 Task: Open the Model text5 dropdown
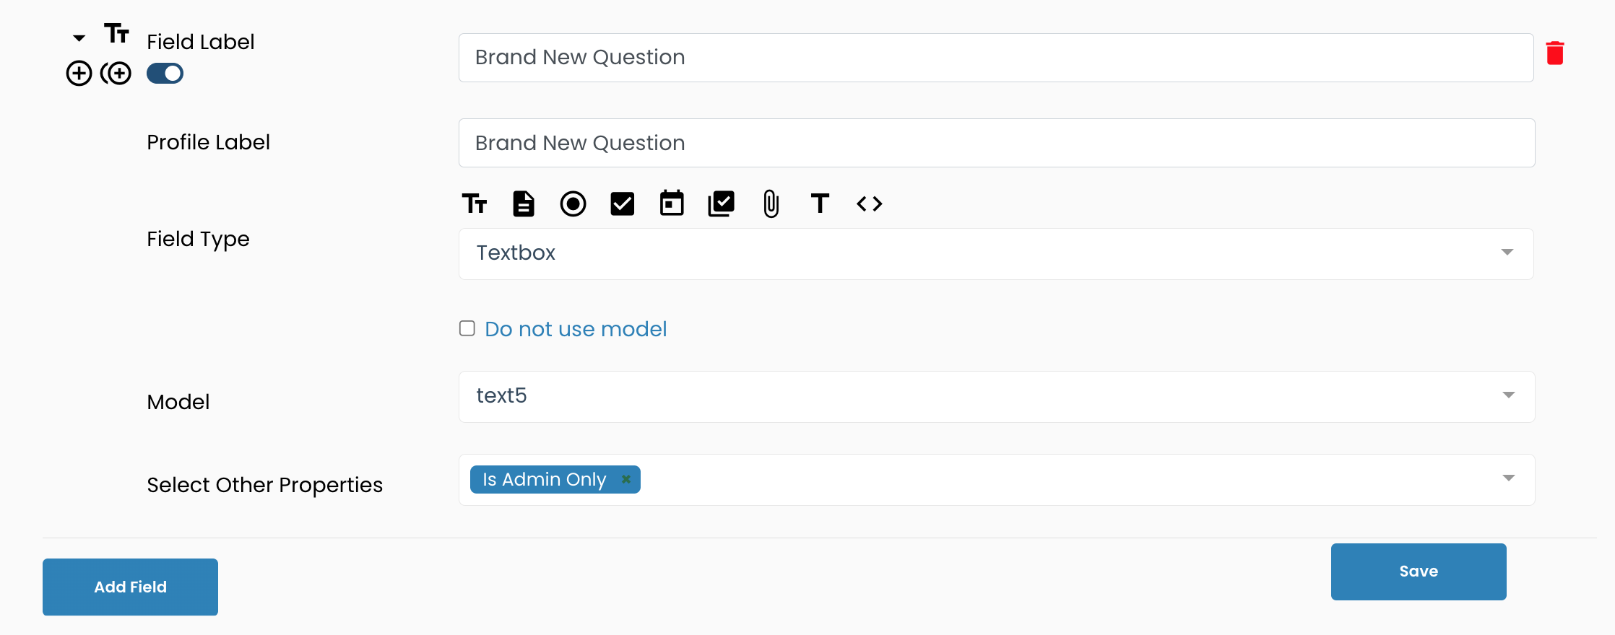pos(997,397)
